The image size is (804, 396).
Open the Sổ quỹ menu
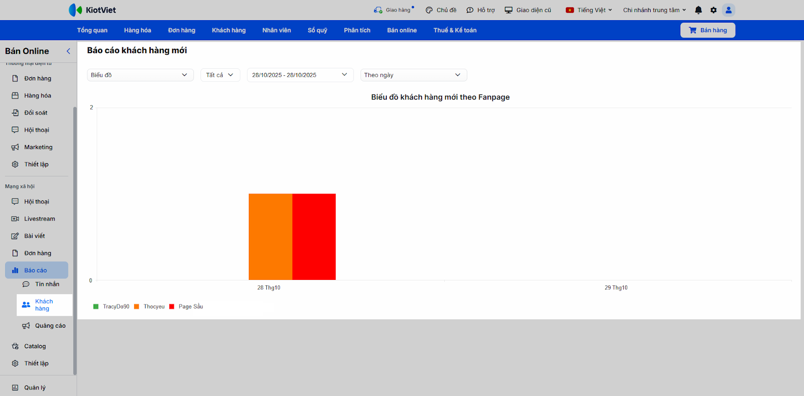pyautogui.click(x=318, y=30)
